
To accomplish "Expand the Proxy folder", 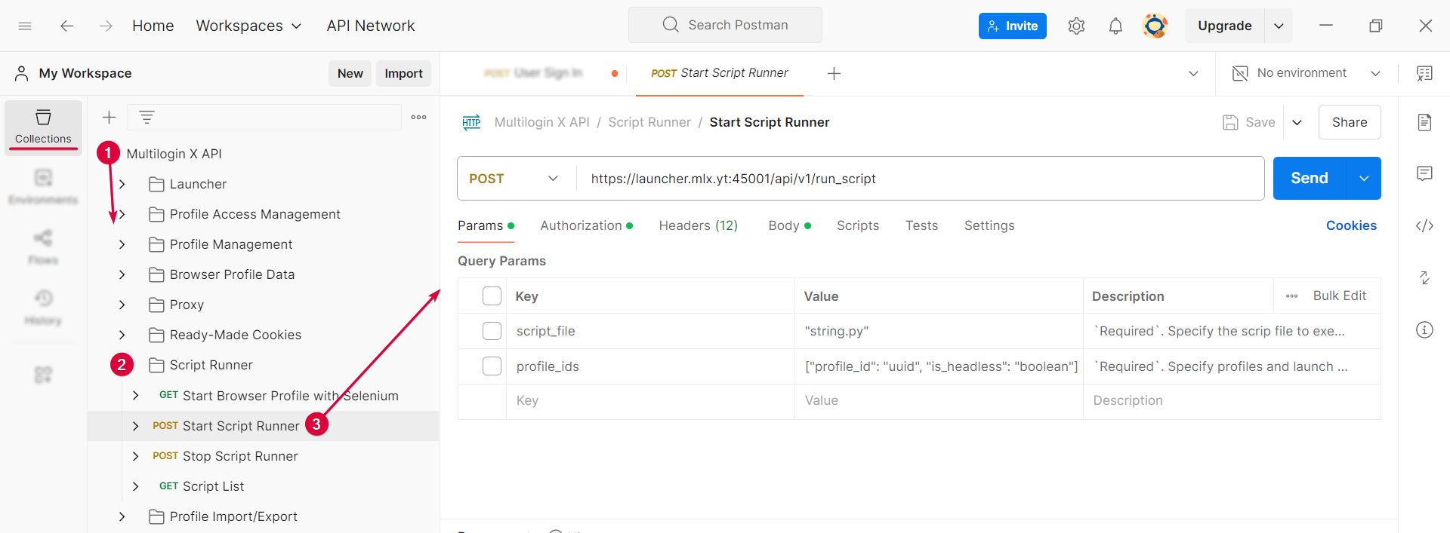I will 122,305.
